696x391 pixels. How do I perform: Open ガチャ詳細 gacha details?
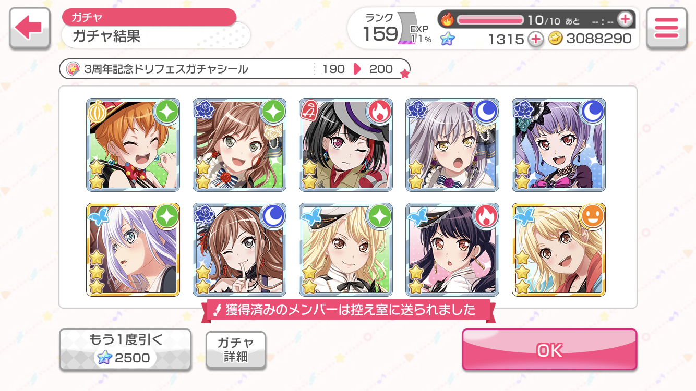[236, 350]
